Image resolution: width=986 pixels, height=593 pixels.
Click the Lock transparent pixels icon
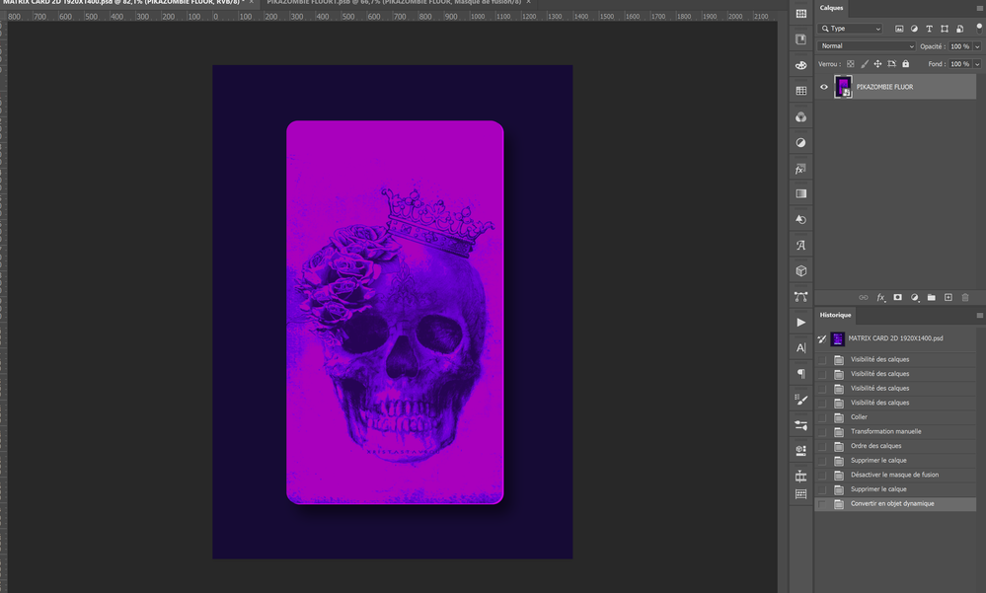coord(851,64)
